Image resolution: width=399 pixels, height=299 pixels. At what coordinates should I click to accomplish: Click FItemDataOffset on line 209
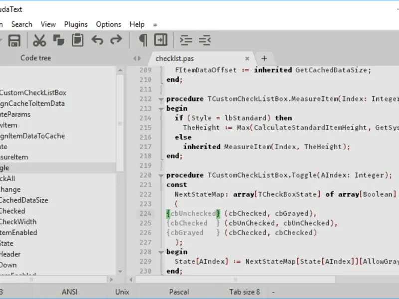tap(205, 70)
